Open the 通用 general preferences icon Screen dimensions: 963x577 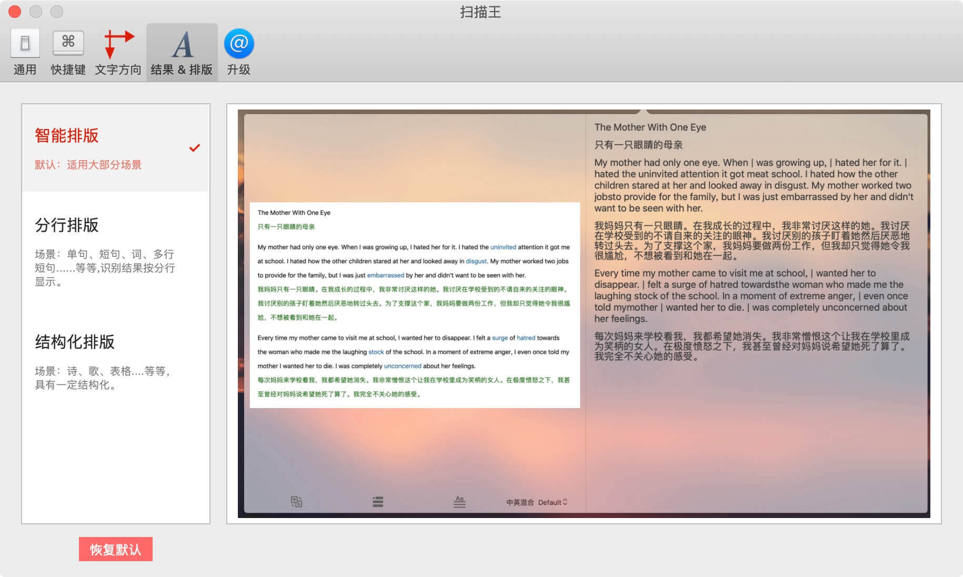[x=25, y=52]
